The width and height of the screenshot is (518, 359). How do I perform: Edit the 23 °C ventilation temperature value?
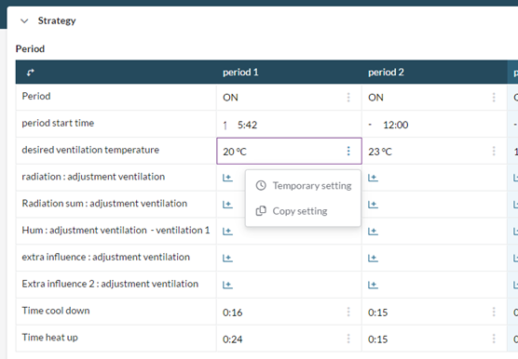[x=380, y=152]
